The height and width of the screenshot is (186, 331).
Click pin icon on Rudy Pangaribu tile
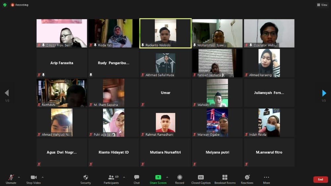point(91,75)
